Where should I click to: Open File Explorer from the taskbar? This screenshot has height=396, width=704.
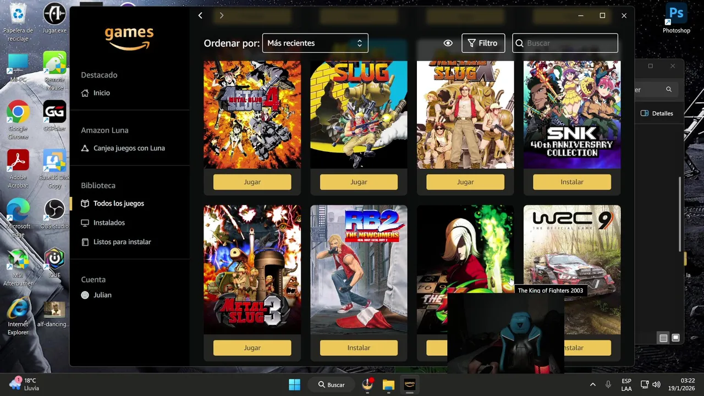coord(388,384)
